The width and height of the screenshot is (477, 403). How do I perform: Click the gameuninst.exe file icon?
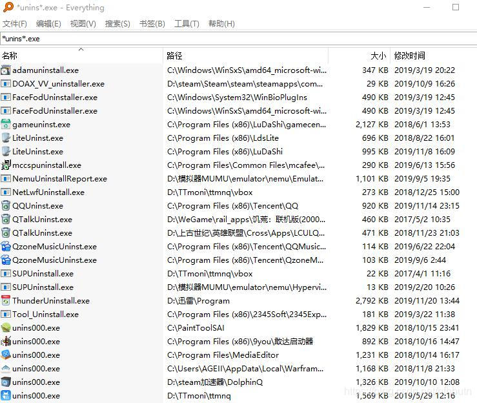coord(5,125)
